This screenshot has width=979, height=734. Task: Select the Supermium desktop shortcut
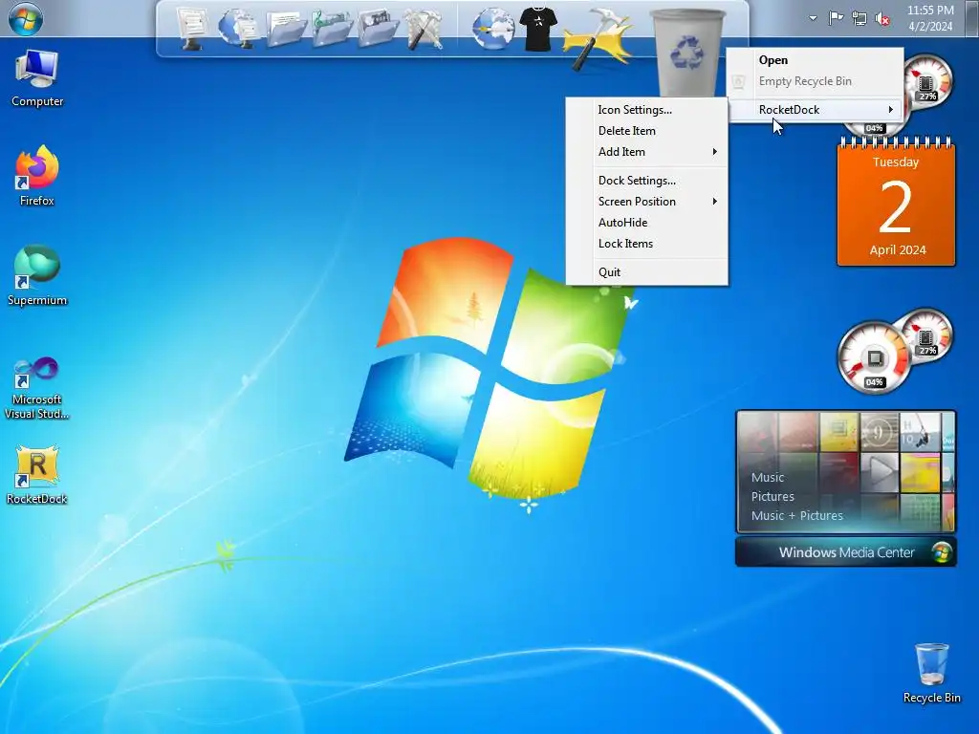point(37,275)
